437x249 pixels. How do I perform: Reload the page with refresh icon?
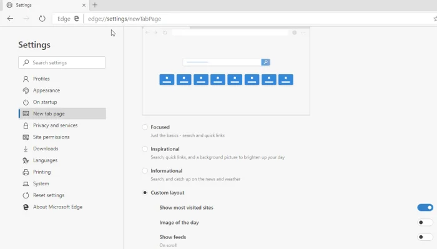pyautogui.click(x=42, y=19)
